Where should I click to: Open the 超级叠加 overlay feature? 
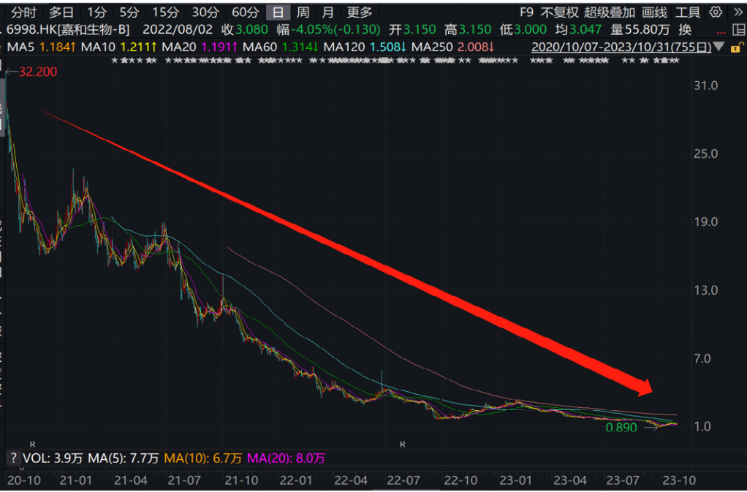point(610,12)
